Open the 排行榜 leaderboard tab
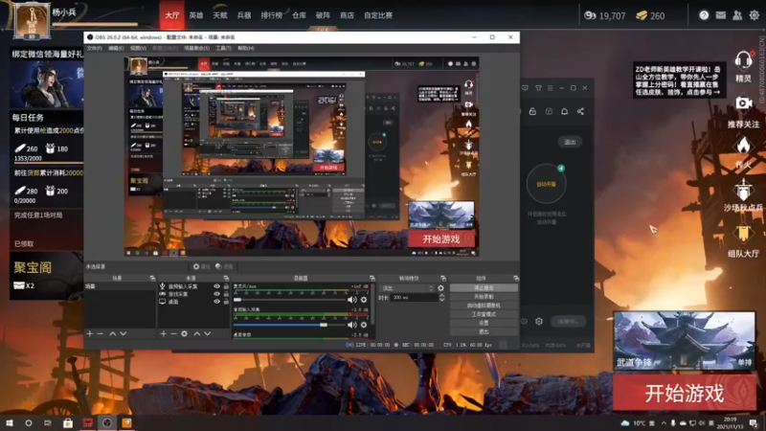 click(x=272, y=15)
